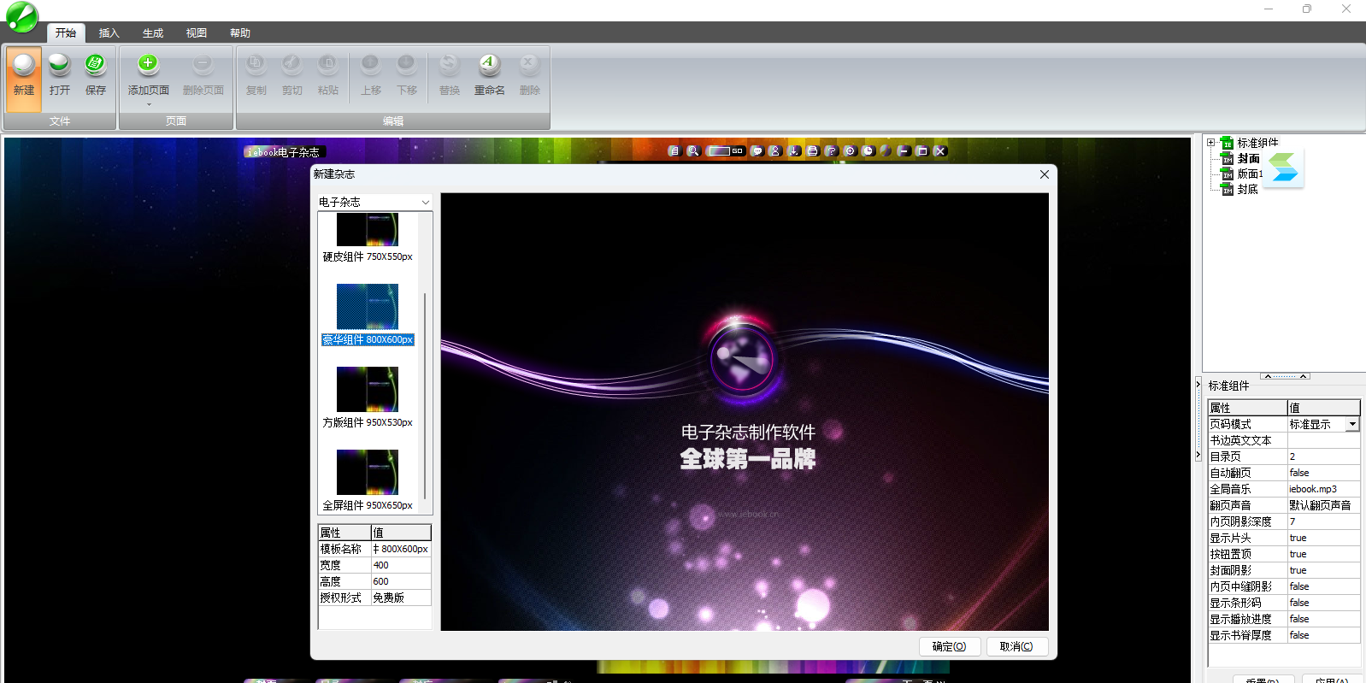Select the 封底 page in the tree

tap(1247, 190)
